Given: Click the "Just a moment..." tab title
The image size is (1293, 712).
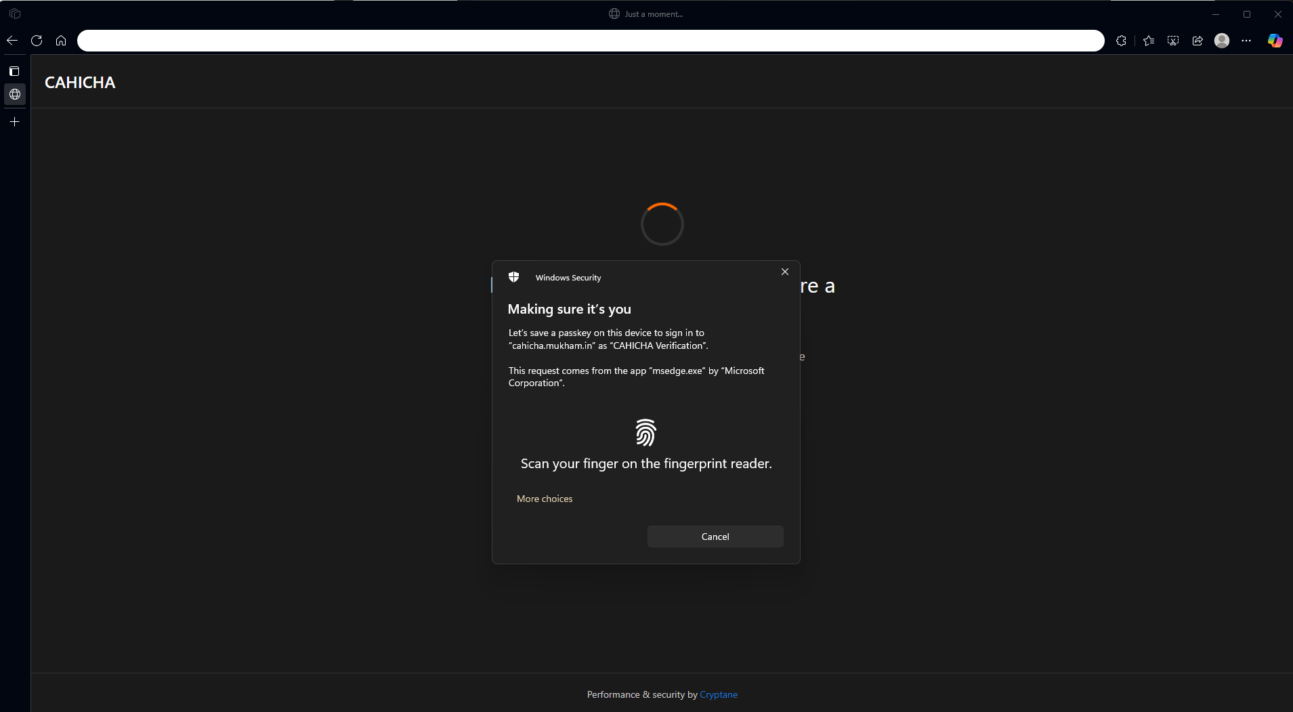Looking at the screenshot, I should coord(654,14).
